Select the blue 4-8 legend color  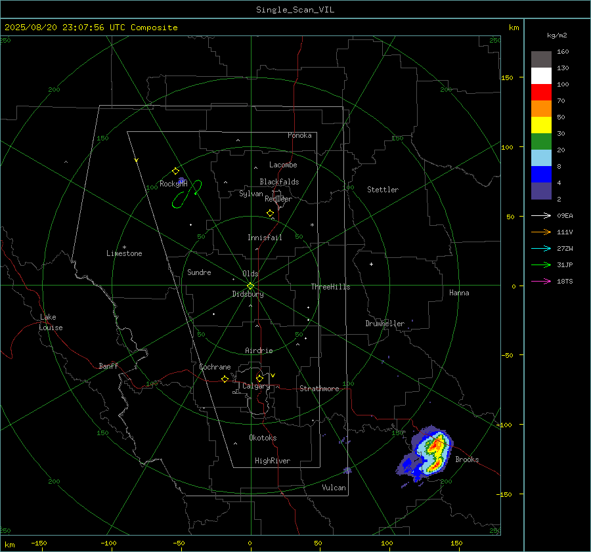point(541,175)
